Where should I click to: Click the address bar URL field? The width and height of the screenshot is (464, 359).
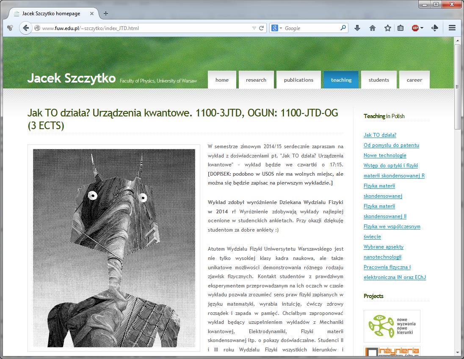point(145,28)
